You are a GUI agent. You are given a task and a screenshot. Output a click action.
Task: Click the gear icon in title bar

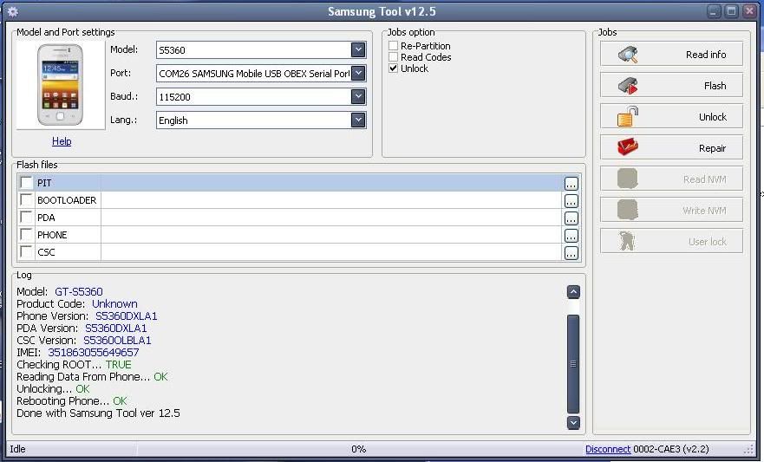[13, 11]
